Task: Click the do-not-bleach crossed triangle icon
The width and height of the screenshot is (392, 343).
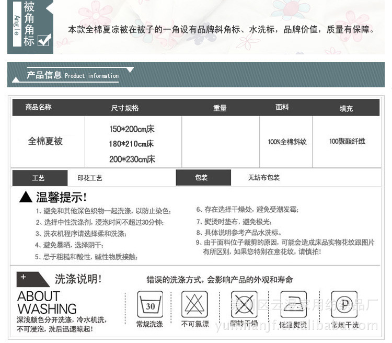Action: (x=194, y=304)
